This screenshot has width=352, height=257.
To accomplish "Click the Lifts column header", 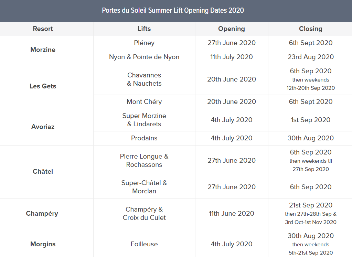I will click(144, 29).
